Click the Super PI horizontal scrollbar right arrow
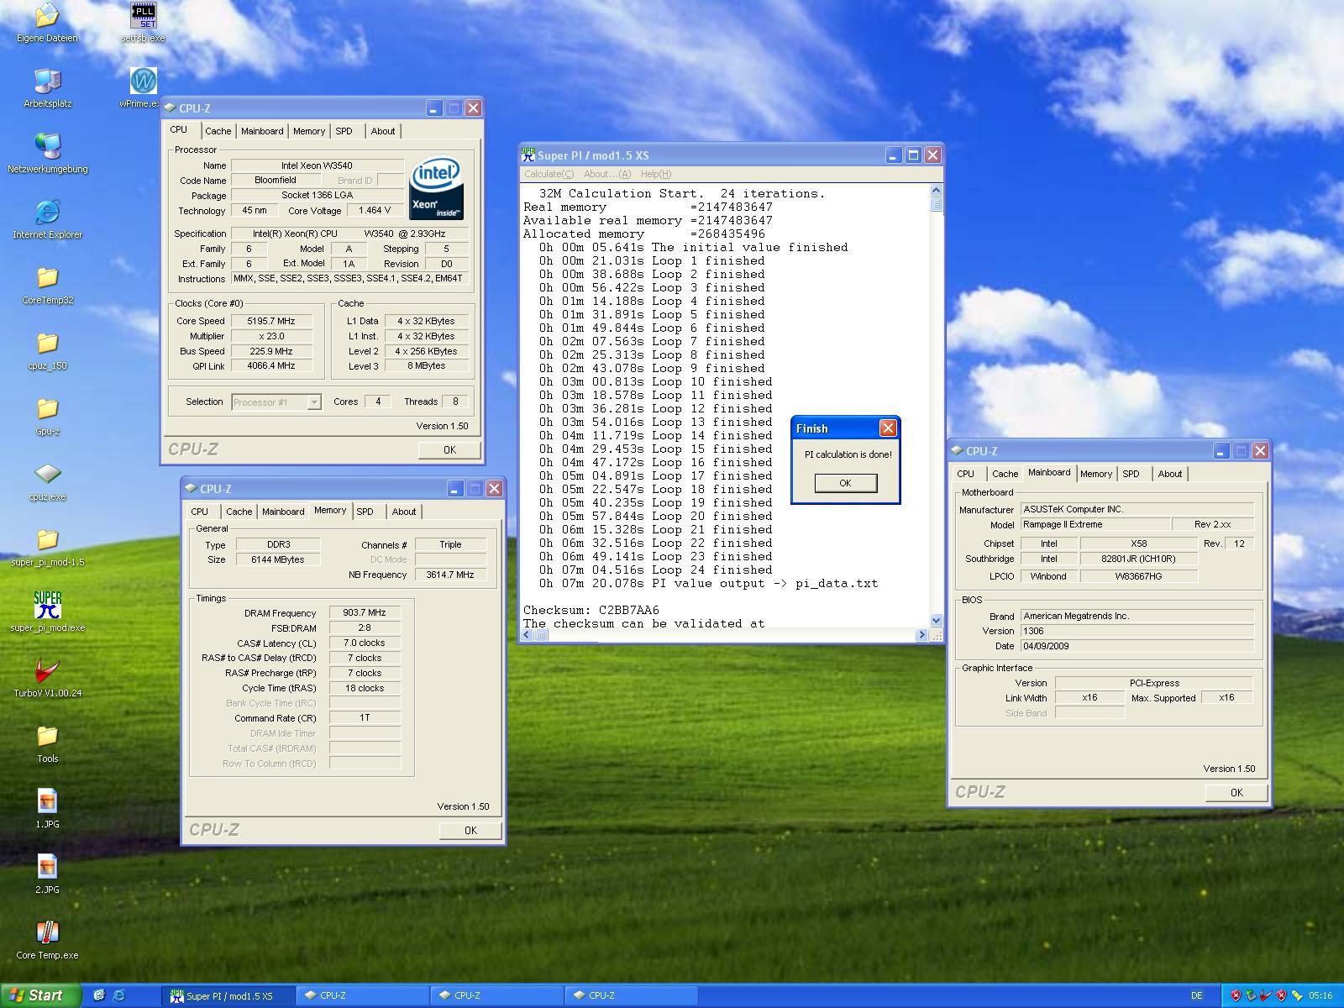 click(x=921, y=635)
